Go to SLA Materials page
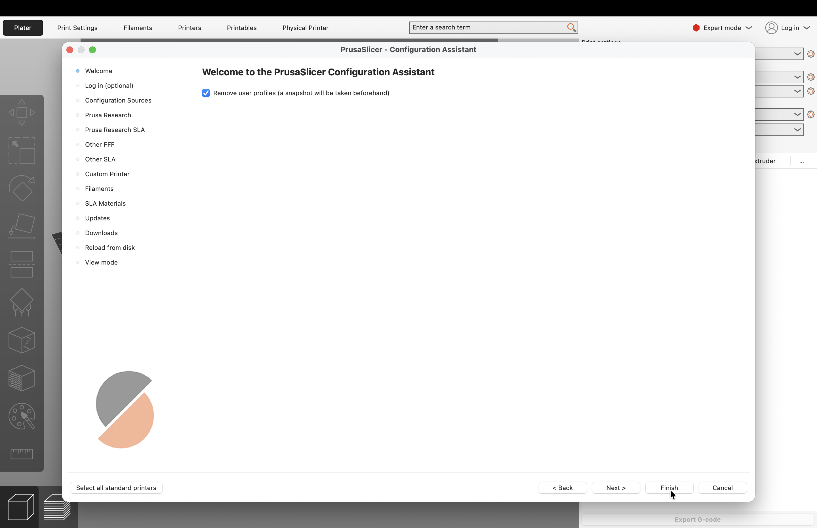817x528 pixels. (x=105, y=204)
